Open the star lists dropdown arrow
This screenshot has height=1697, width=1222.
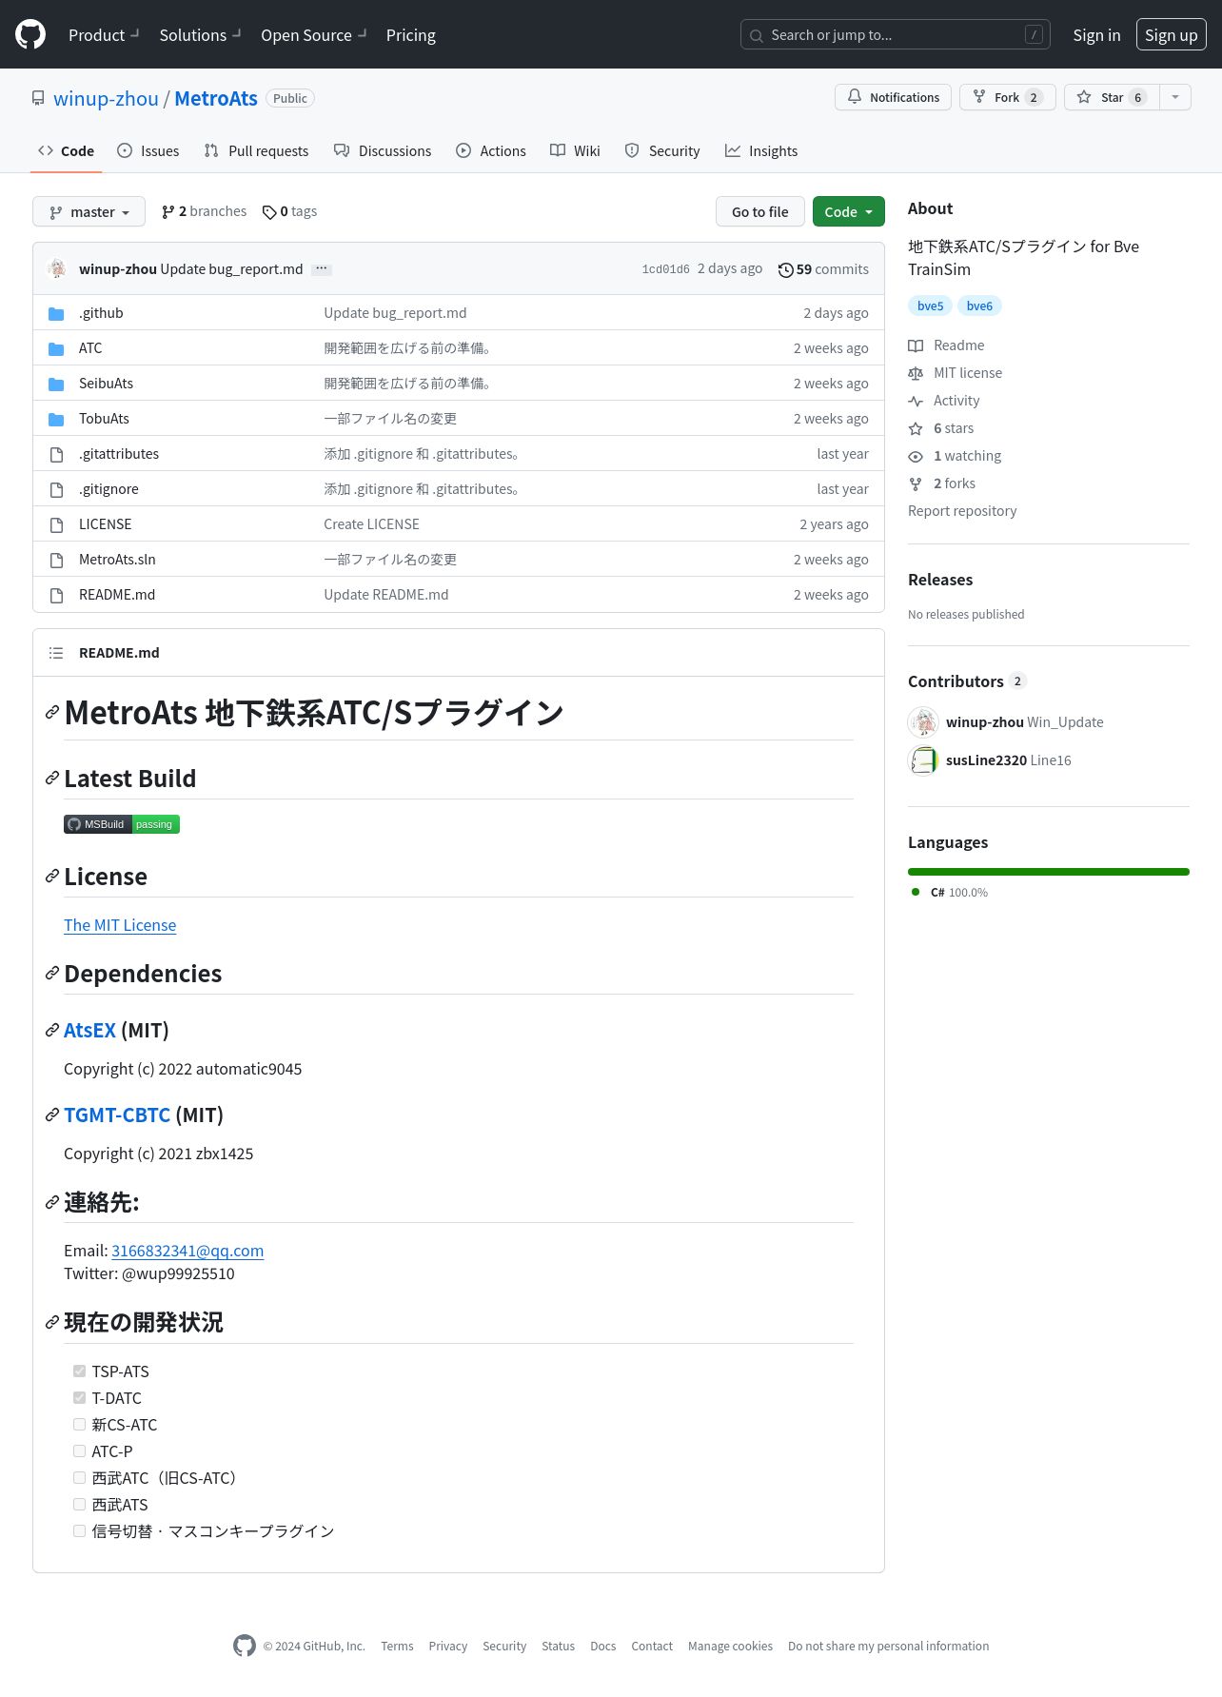click(1175, 97)
